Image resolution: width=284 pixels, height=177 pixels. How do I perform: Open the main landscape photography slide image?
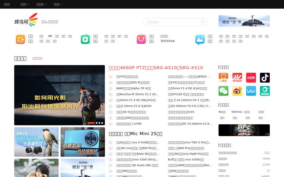pyautogui.click(x=60, y=95)
